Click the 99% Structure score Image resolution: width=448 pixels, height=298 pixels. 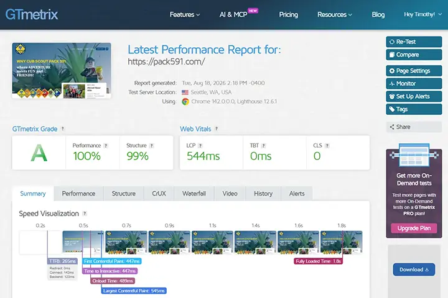coord(138,156)
